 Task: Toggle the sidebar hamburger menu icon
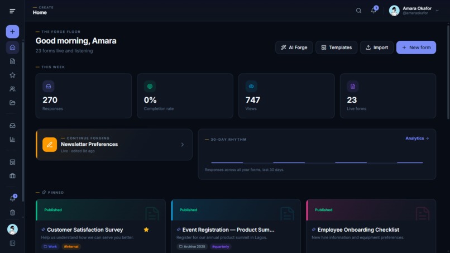(x=12, y=11)
